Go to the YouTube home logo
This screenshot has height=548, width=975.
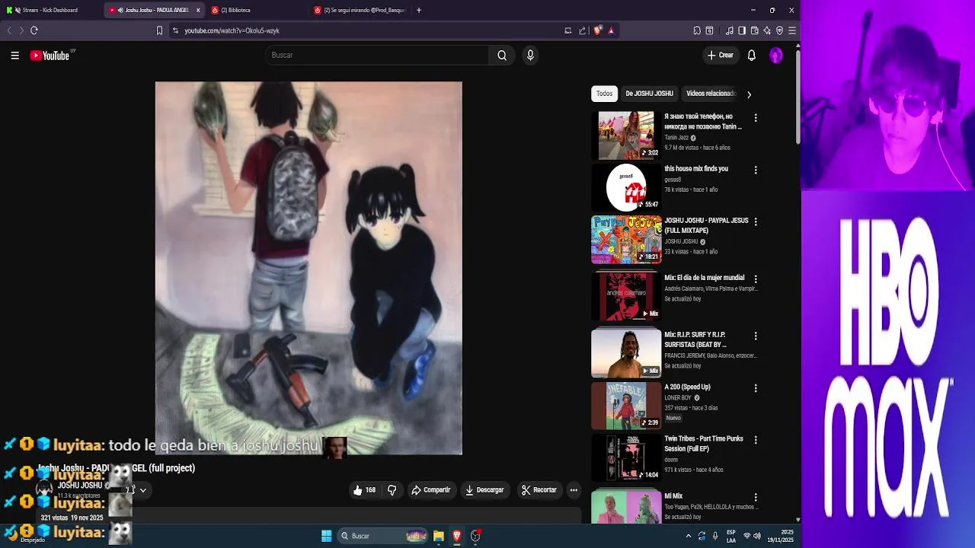[x=51, y=55]
